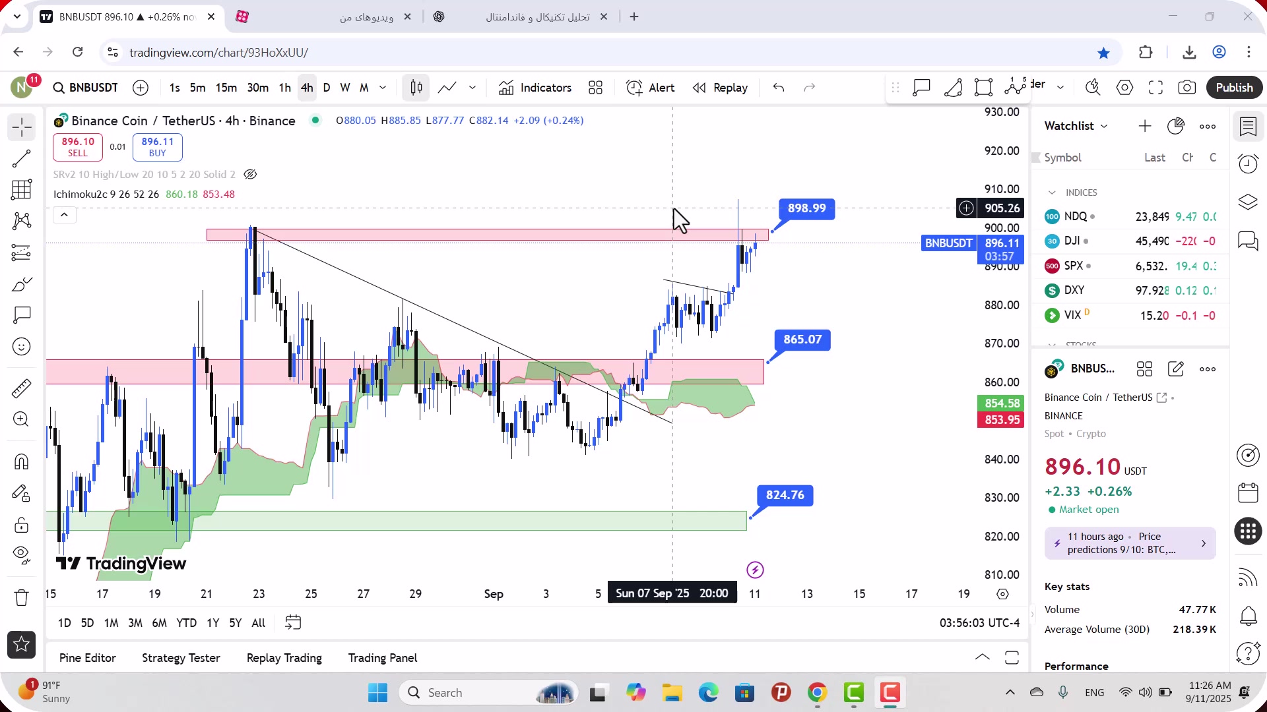Toggle lock all drawings
This screenshot has width=1267, height=712.
(21, 525)
